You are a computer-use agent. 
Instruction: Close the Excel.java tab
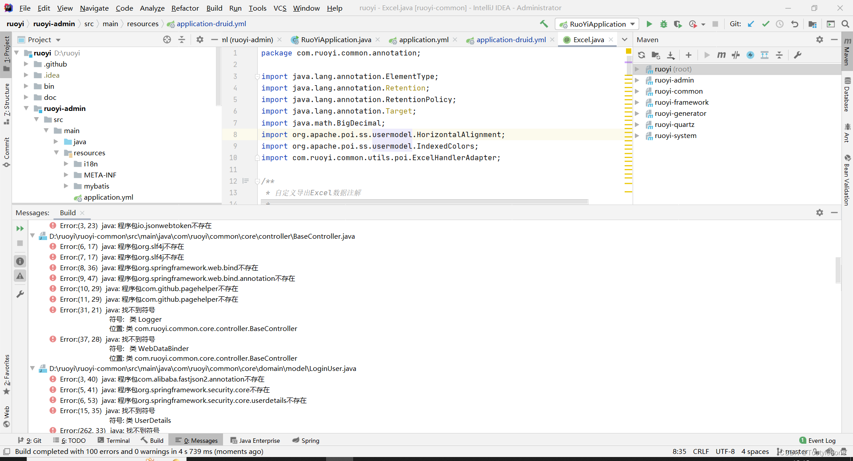click(611, 39)
